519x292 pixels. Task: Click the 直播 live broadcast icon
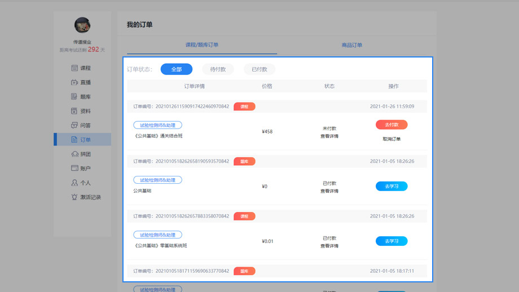pos(74,82)
